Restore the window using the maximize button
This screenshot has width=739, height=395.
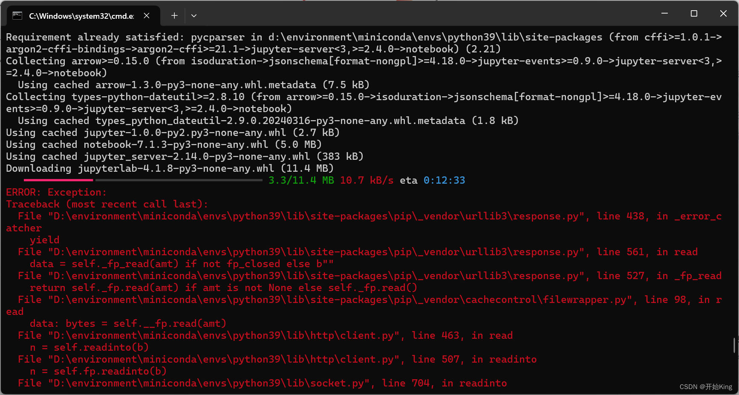click(x=693, y=13)
